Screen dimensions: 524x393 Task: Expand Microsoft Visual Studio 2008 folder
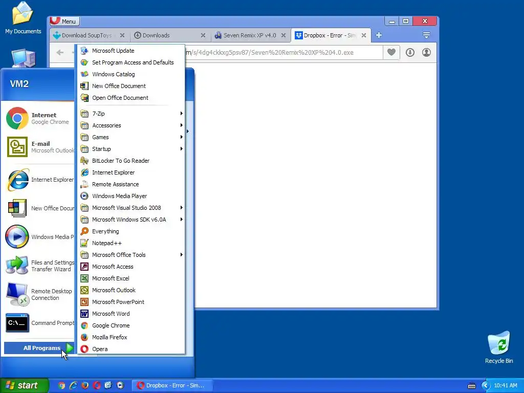(x=132, y=208)
